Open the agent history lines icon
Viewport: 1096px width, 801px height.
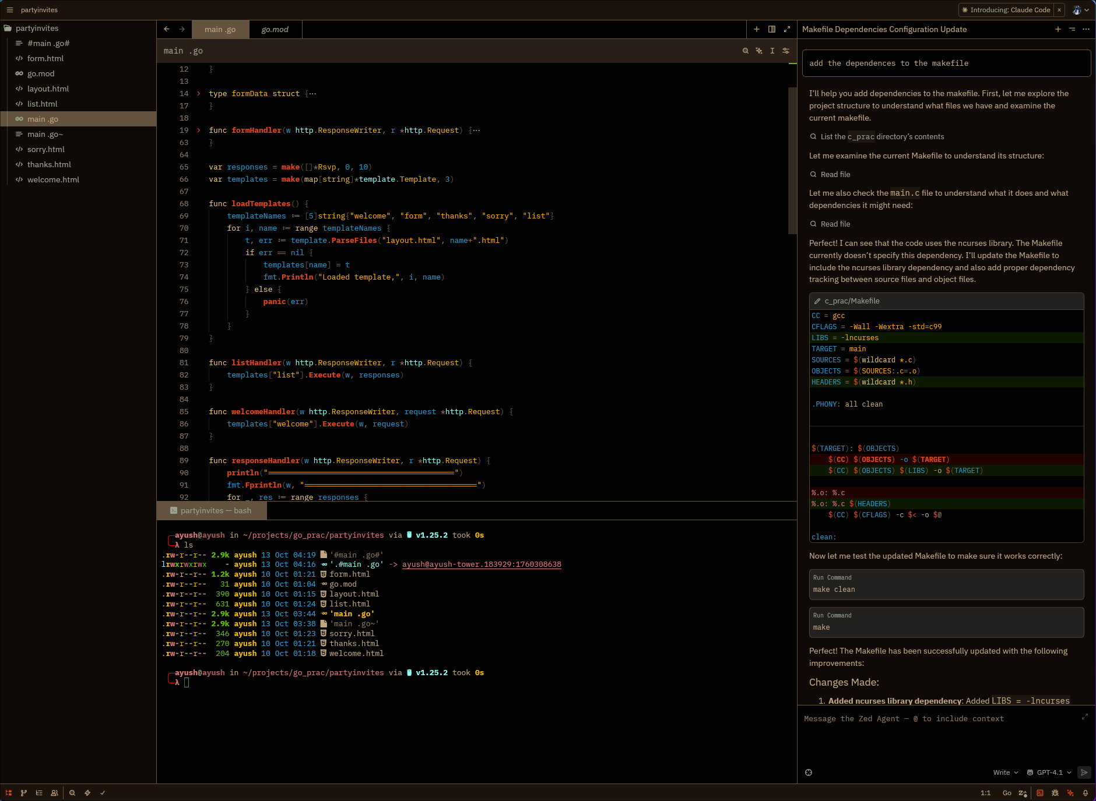point(1072,29)
